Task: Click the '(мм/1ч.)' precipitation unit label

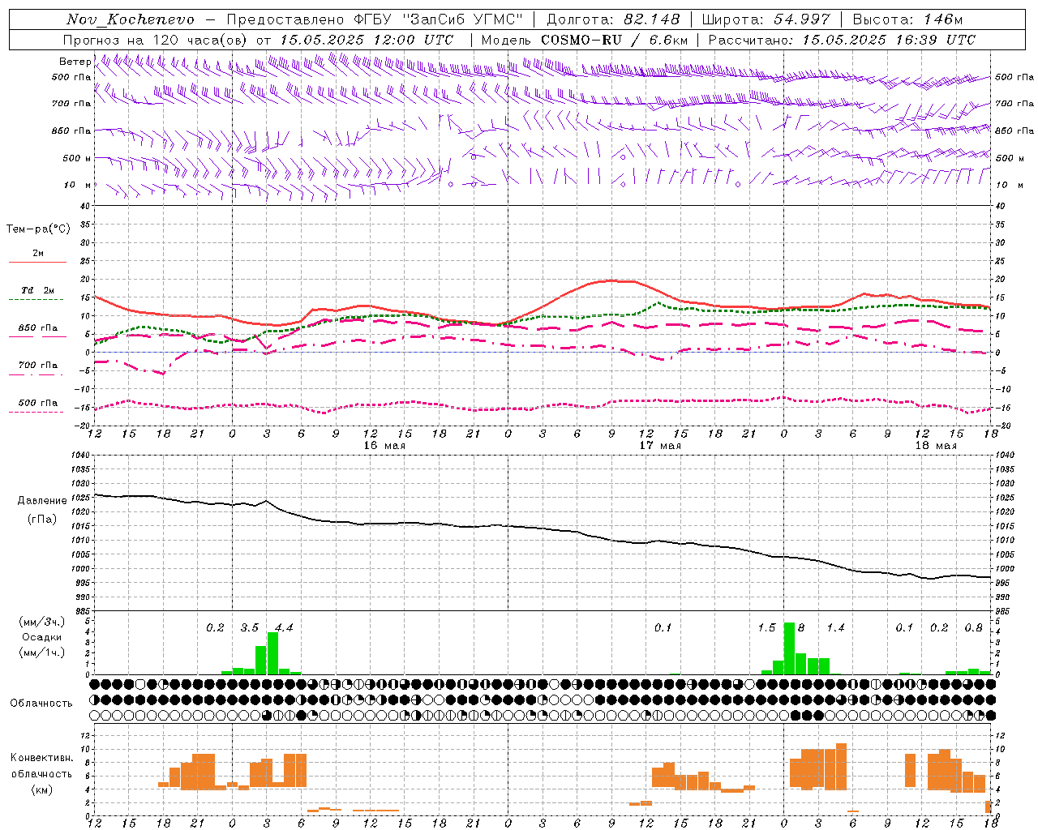Action: pyautogui.click(x=41, y=652)
